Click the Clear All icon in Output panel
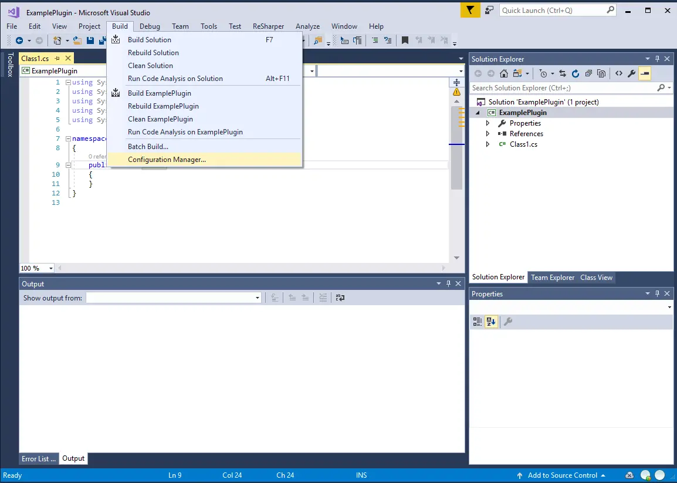677x483 pixels. point(323,297)
